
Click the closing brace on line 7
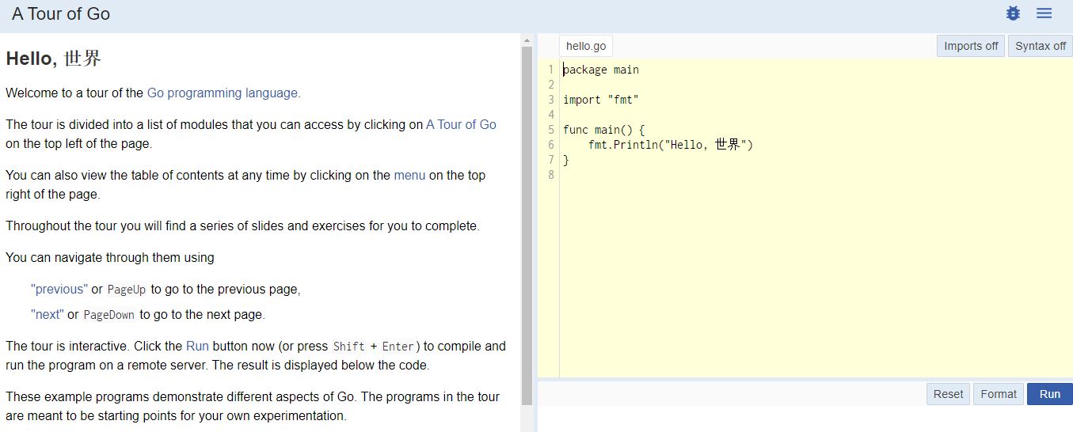[566, 160]
